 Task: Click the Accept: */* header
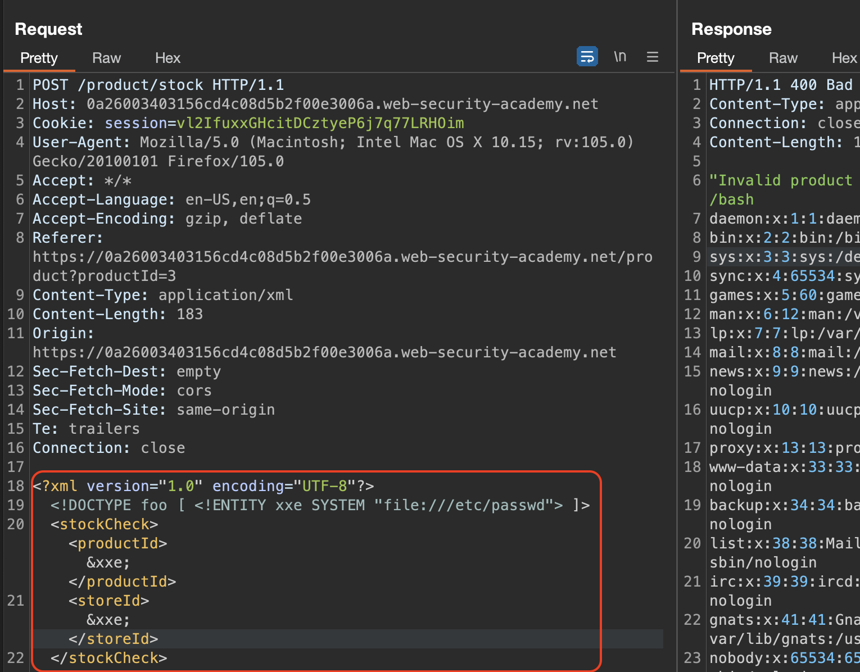tap(82, 181)
